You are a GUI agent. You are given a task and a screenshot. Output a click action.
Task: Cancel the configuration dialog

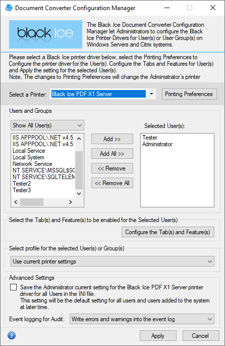201,335
